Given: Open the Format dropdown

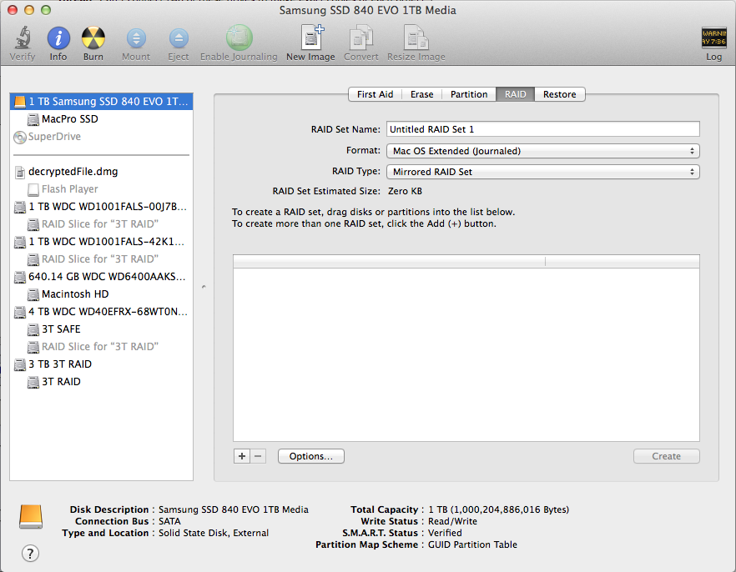Looking at the screenshot, I should (543, 151).
